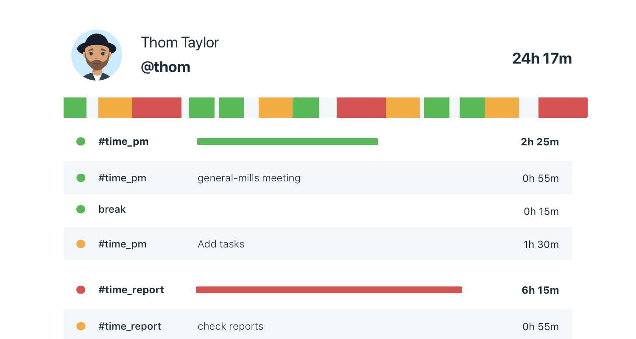
Task: Click the 24h 17m total time
Action: (x=542, y=58)
